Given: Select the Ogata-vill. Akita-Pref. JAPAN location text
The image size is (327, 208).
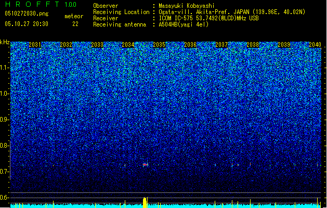Looking at the screenshot, I should [x=232, y=12].
